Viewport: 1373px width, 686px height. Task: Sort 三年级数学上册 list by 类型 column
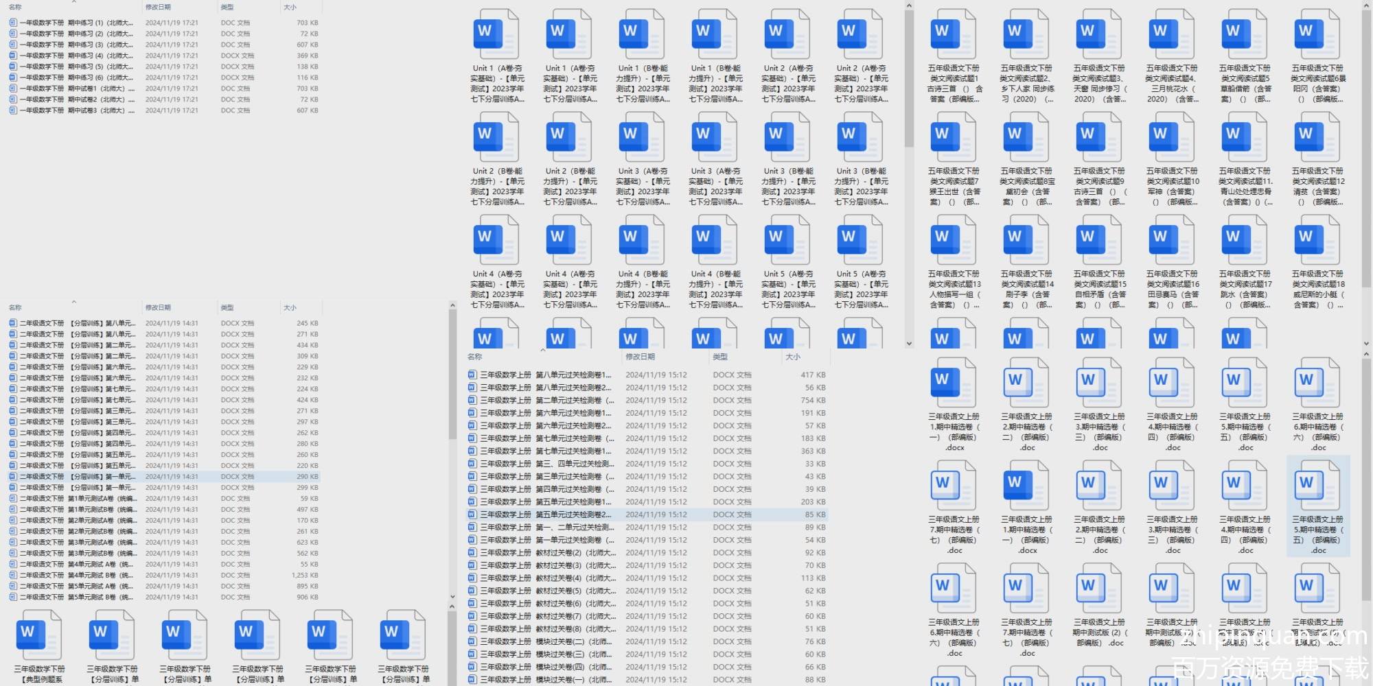tap(720, 357)
